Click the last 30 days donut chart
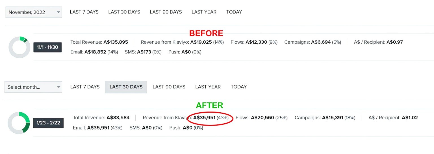The height and width of the screenshot is (154, 434). 19,123
